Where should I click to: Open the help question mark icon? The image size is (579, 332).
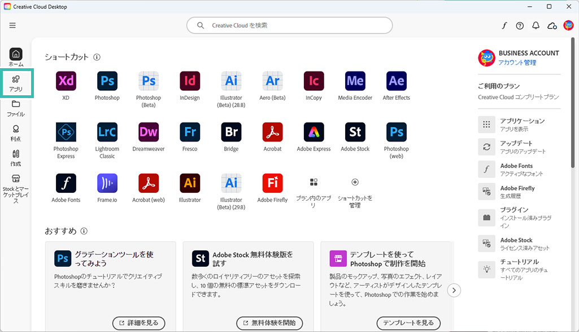(x=520, y=25)
